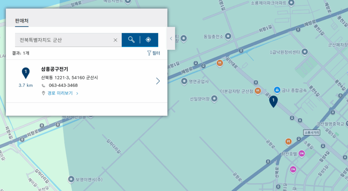Click the 군산폐차장 map label
348x191 pixels.
pyautogui.click(x=338, y=45)
